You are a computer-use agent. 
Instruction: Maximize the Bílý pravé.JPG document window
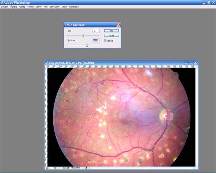click(191, 62)
